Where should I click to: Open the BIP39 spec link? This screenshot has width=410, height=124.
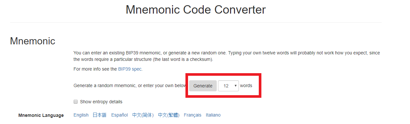pos(130,69)
